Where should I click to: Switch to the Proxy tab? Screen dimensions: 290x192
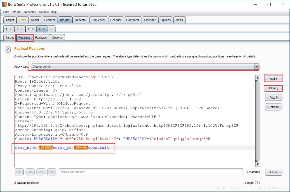(22, 20)
